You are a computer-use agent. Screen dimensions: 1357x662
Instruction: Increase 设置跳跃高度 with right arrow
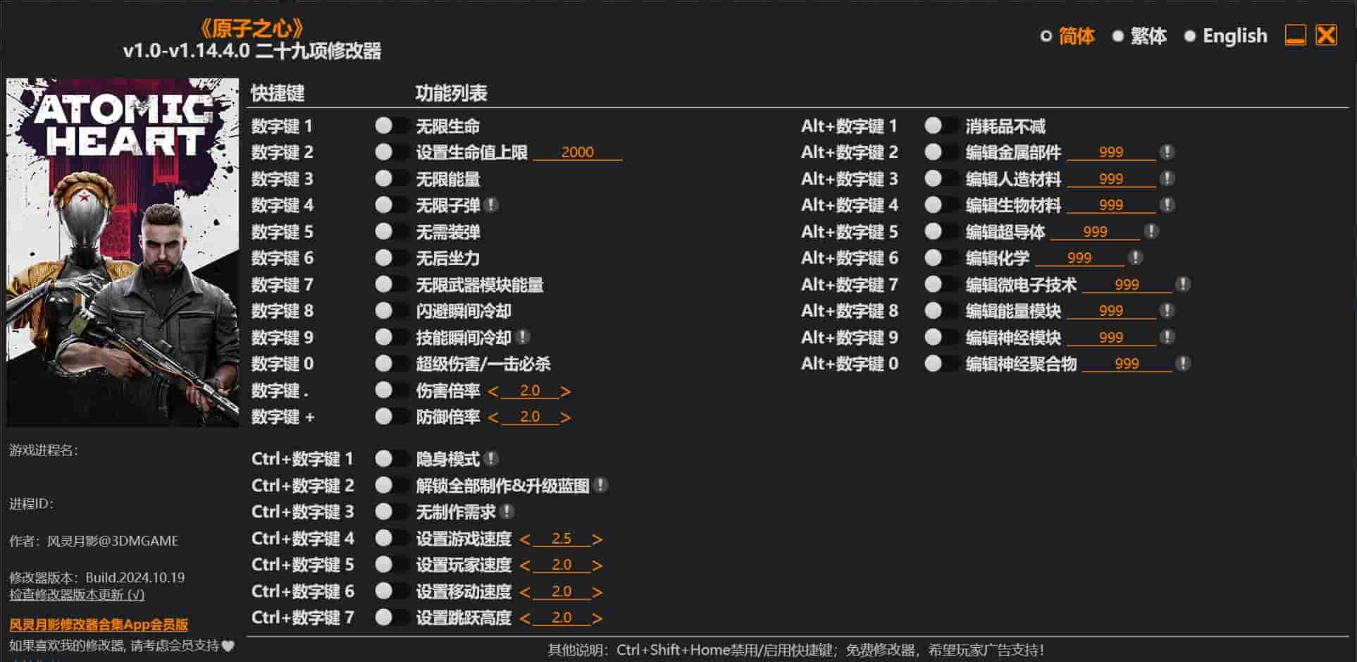coord(597,619)
